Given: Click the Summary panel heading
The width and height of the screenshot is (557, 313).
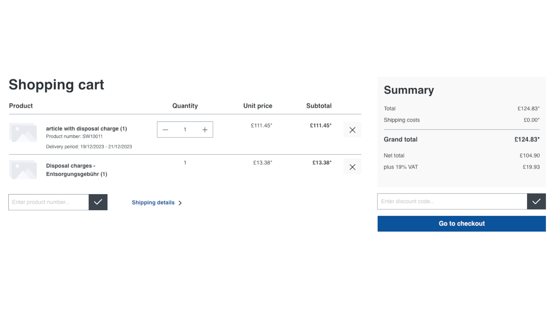Looking at the screenshot, I should pos(409,90).
